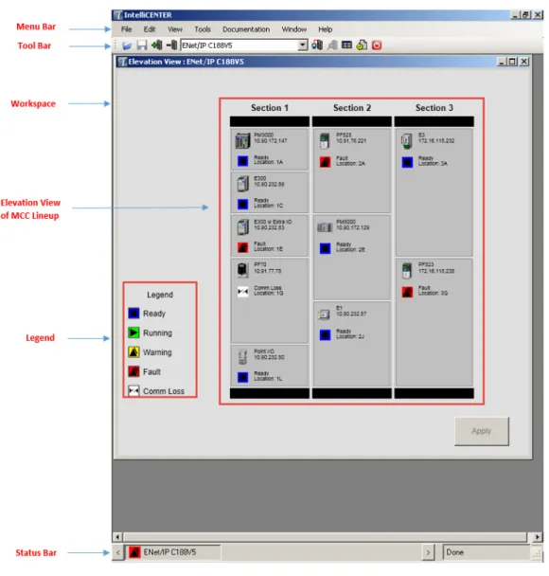Viewport: 549px width, 576px height.
Task: Click the blue Ready status icon at location 2J
Action: pos(325,335)
